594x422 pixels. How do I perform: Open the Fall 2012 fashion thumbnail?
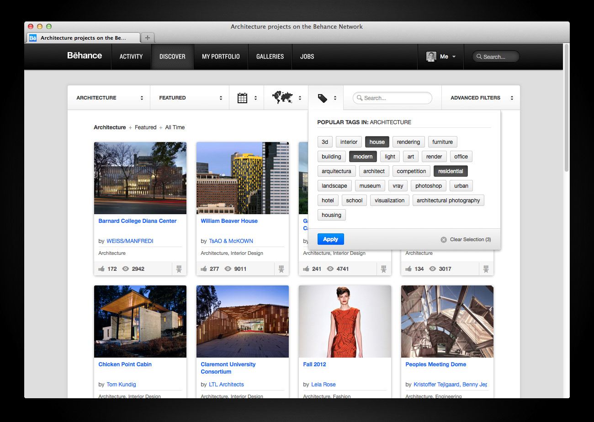pyautogui.click(x=345, y=322)
